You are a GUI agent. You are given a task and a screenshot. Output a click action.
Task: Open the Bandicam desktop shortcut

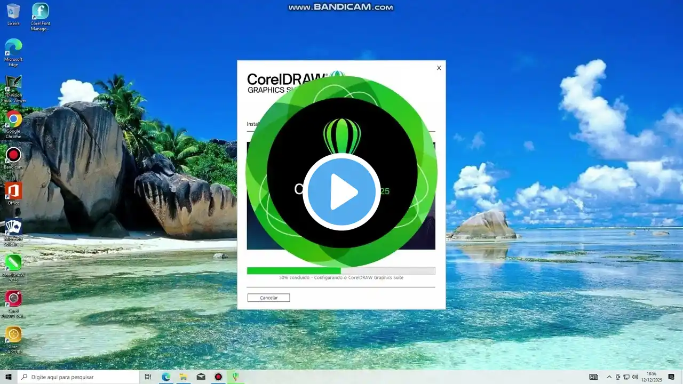[x=13, y=158]
